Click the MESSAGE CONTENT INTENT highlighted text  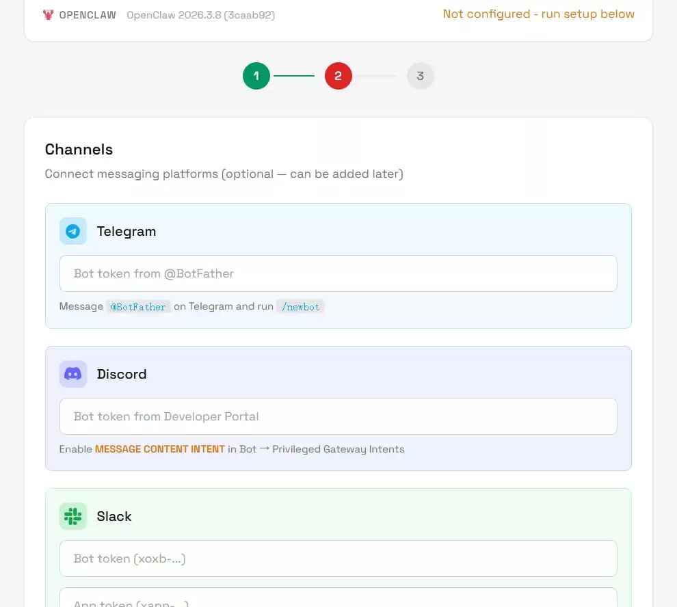click(160, 449)
